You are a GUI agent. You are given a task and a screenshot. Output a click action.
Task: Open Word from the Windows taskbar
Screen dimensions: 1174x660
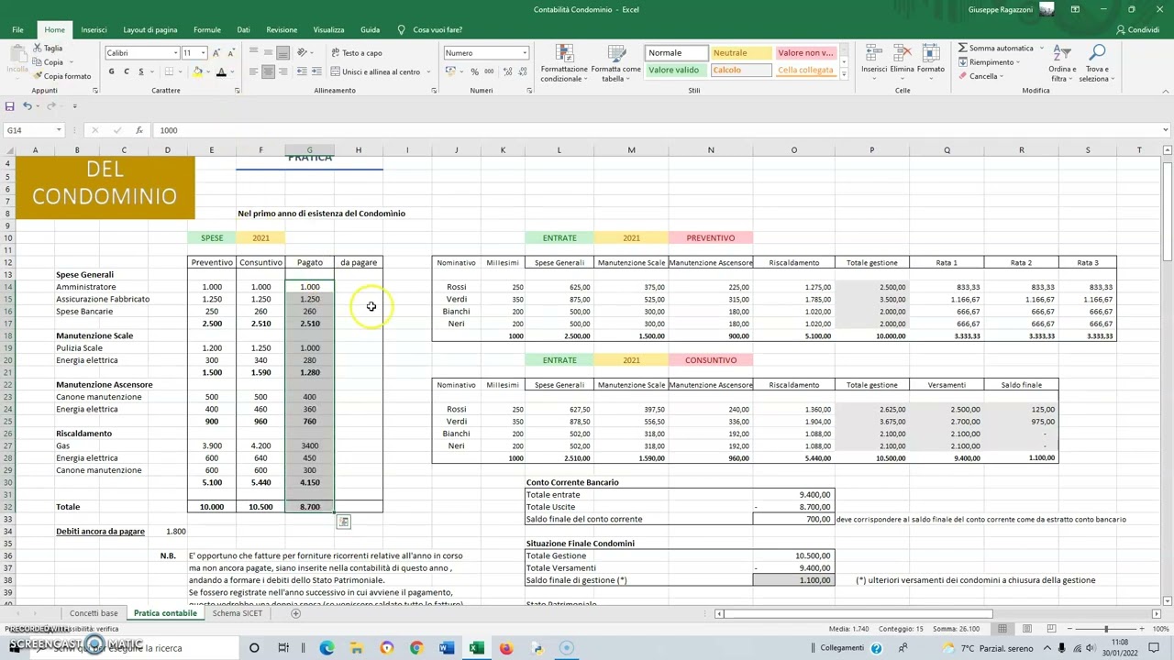446,648
